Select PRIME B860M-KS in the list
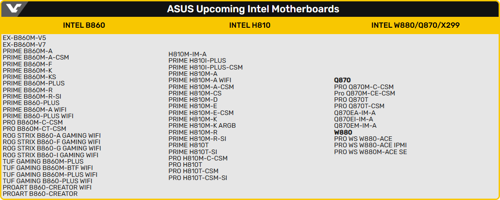Screen dimensions: 500x200 30,77
